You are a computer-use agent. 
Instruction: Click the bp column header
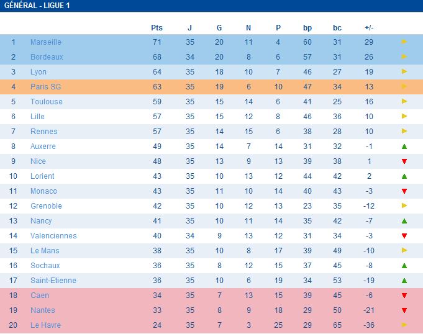[x=307, y=28]
